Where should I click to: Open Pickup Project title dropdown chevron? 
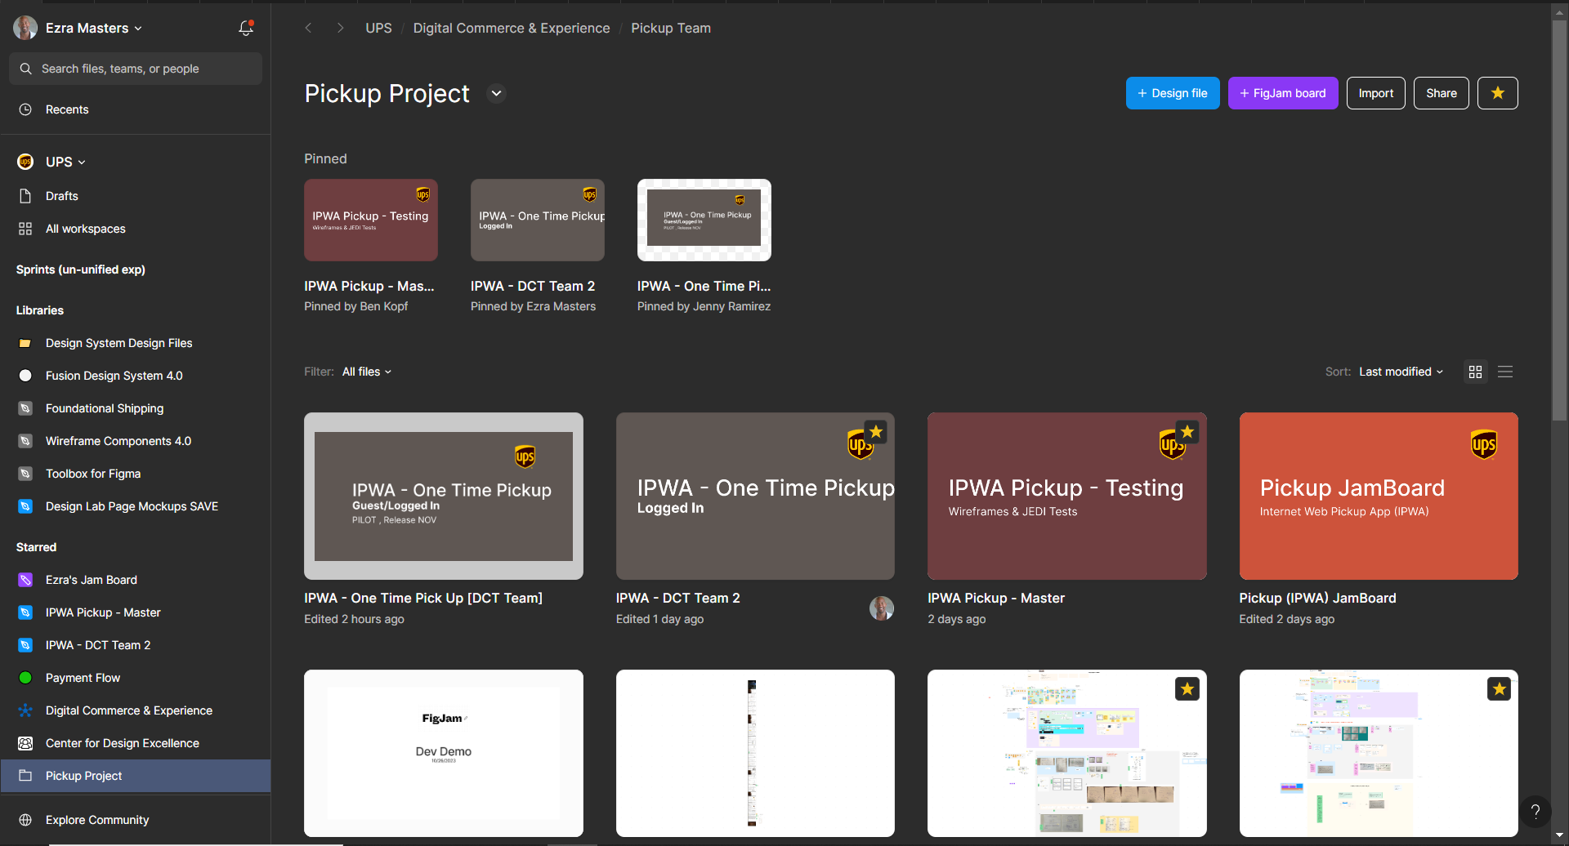pos(496,93)
